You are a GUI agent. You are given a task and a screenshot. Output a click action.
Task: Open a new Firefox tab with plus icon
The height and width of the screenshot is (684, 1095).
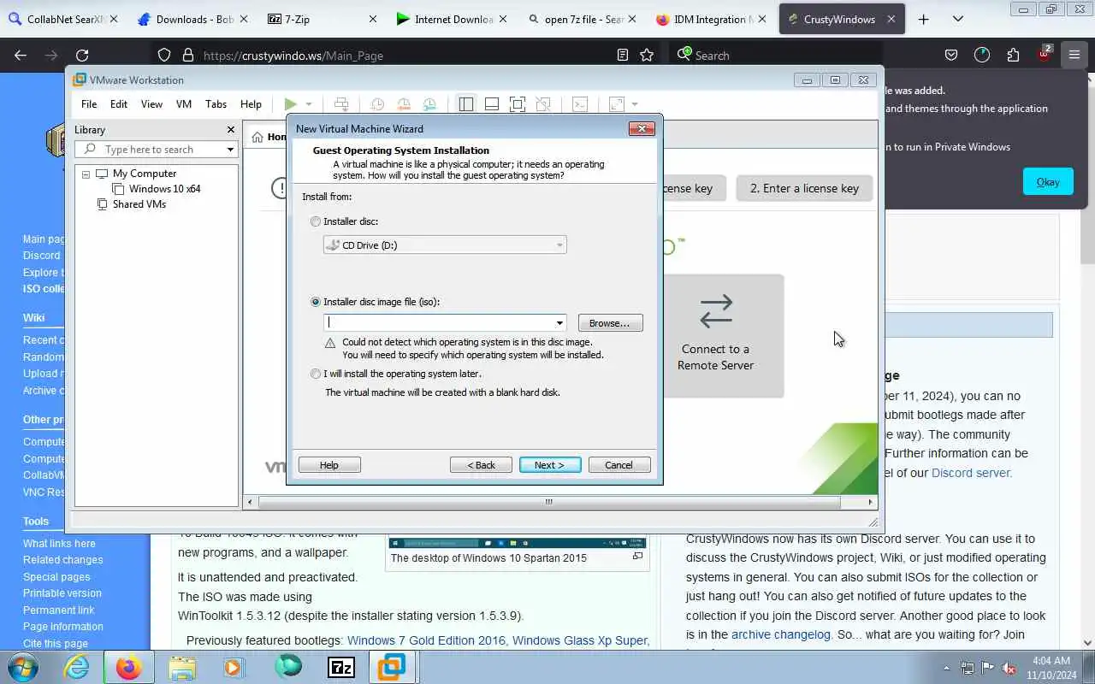pos(923,19)
